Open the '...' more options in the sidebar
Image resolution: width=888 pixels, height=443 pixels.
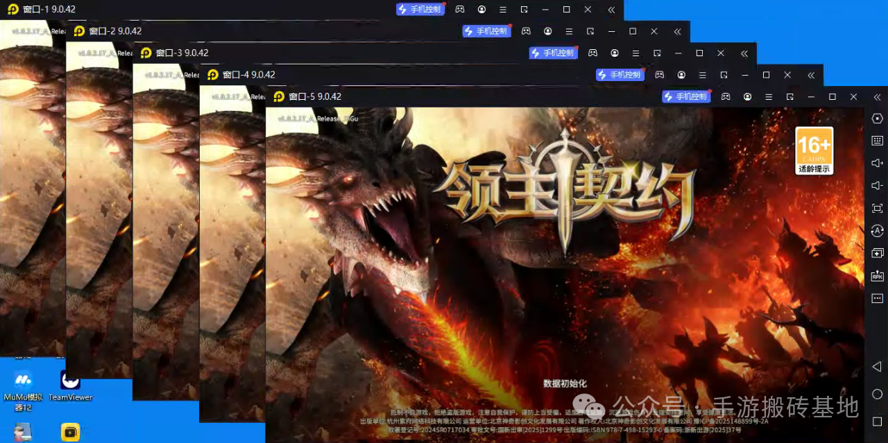(x=877, y=298)
